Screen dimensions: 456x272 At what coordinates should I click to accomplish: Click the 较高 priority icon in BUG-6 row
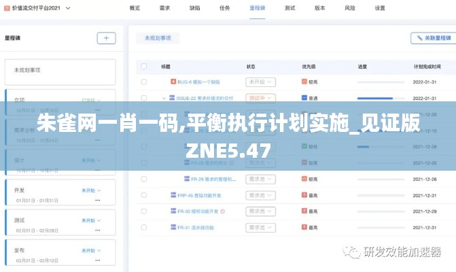[x=304, y=82]
